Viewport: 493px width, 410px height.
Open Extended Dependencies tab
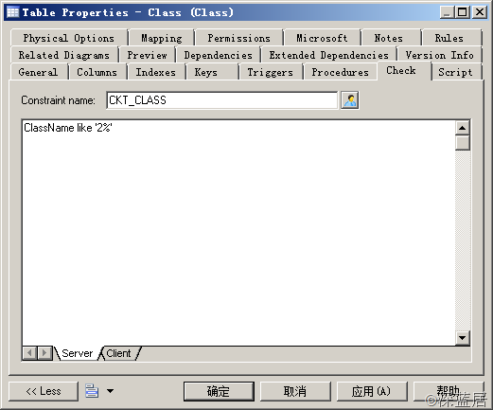[329, 55]
